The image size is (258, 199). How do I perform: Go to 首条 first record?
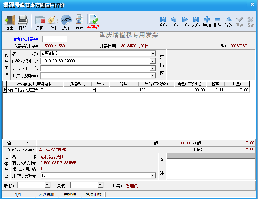pos(163,22)
